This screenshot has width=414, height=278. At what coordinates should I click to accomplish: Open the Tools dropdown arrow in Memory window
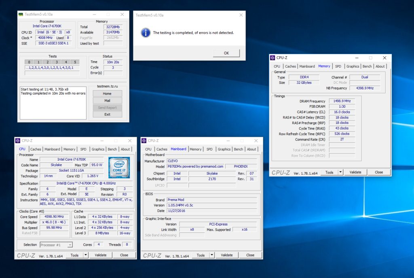[340, 172]
